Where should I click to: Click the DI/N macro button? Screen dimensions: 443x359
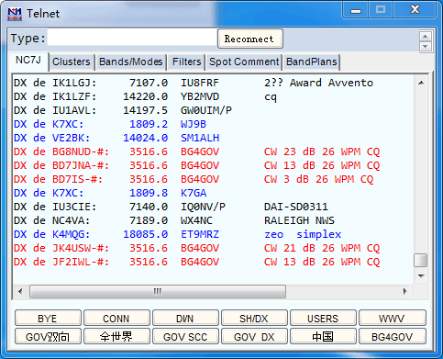click(x=185, y=318)
